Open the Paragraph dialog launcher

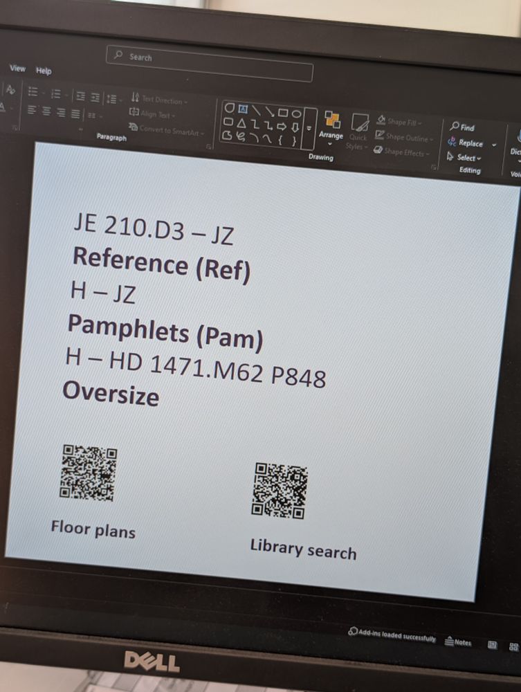click(209, 147)
